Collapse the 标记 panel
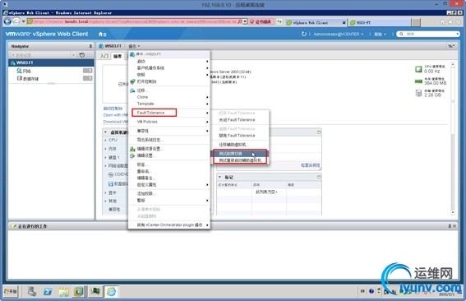The width and height of the screenshot is (466, 301). point(219,178)
